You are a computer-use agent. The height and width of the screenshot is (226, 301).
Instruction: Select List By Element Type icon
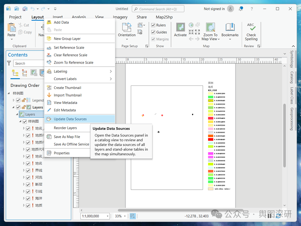(25, 73)
